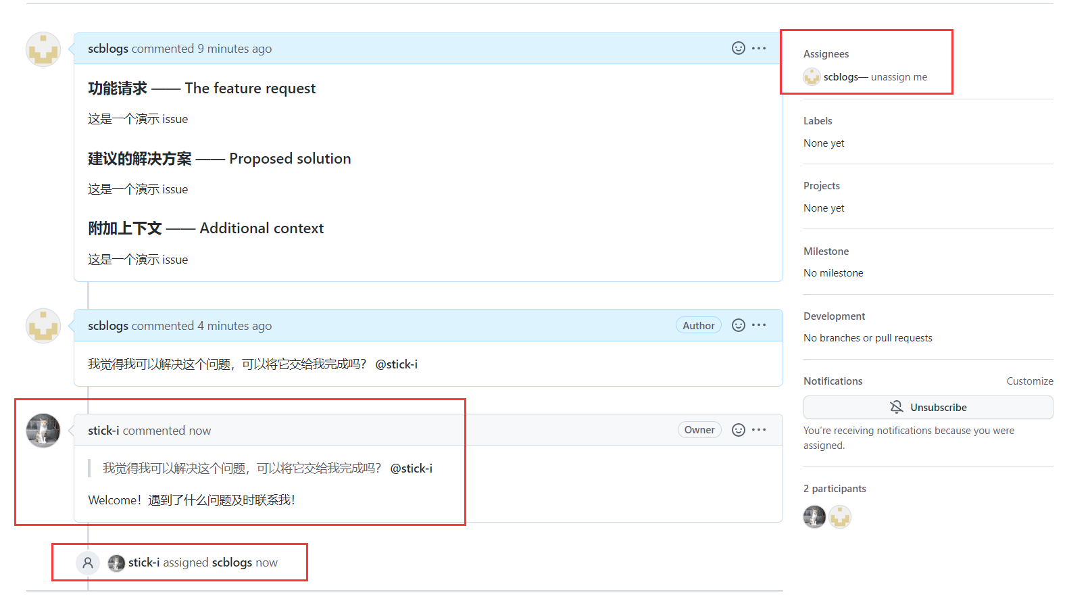Click the notification reason text about being assigned
Image resolution: width=1067 pixels, height=601 pixels.
909,438
